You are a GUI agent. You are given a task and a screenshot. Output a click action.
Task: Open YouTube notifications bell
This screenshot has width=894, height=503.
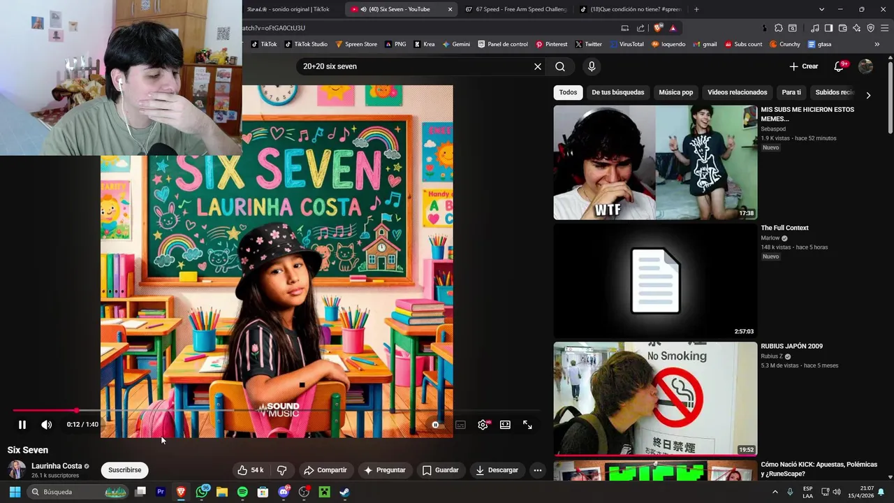(839, 66)
